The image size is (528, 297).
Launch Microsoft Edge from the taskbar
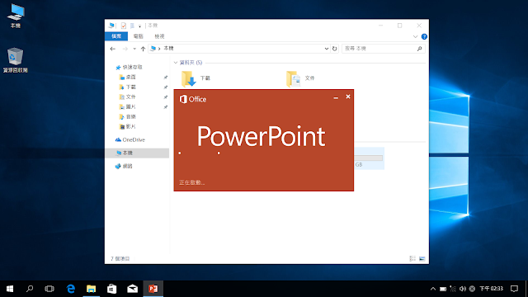click(x=71, y=289)
